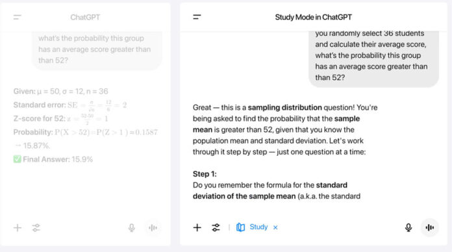Click the ChatGPT title in left panel
Viewport: 452px width, 252px height.
(x=85, y=18)
